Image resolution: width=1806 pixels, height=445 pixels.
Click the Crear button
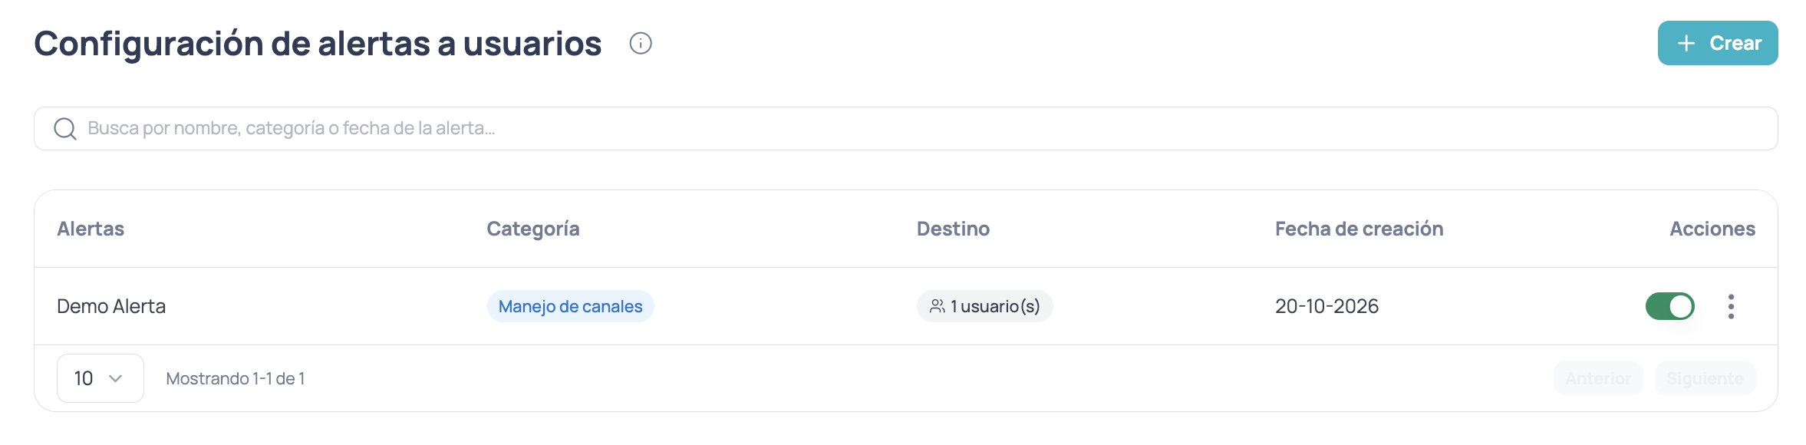1718,43
